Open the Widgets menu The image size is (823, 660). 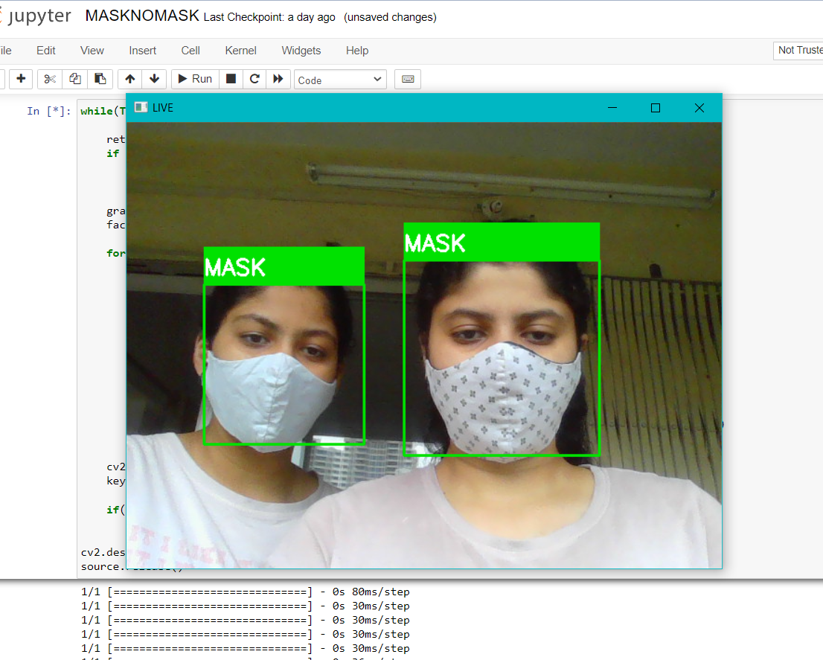pos(301,51)
